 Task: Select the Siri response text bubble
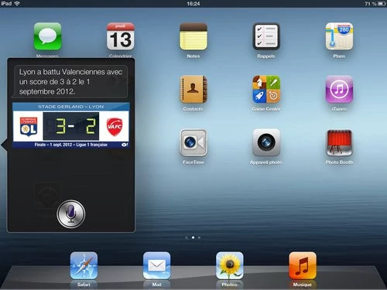(x=70, y=82)
